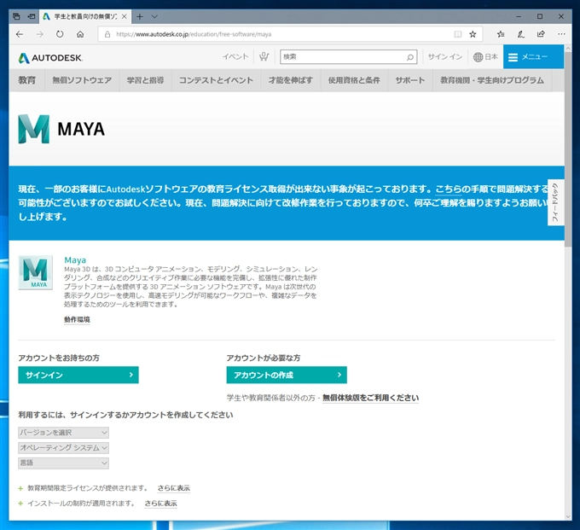Screen dimensions: 580x530
Task: Close the current Autodesk tab
Action: (125, 17)
